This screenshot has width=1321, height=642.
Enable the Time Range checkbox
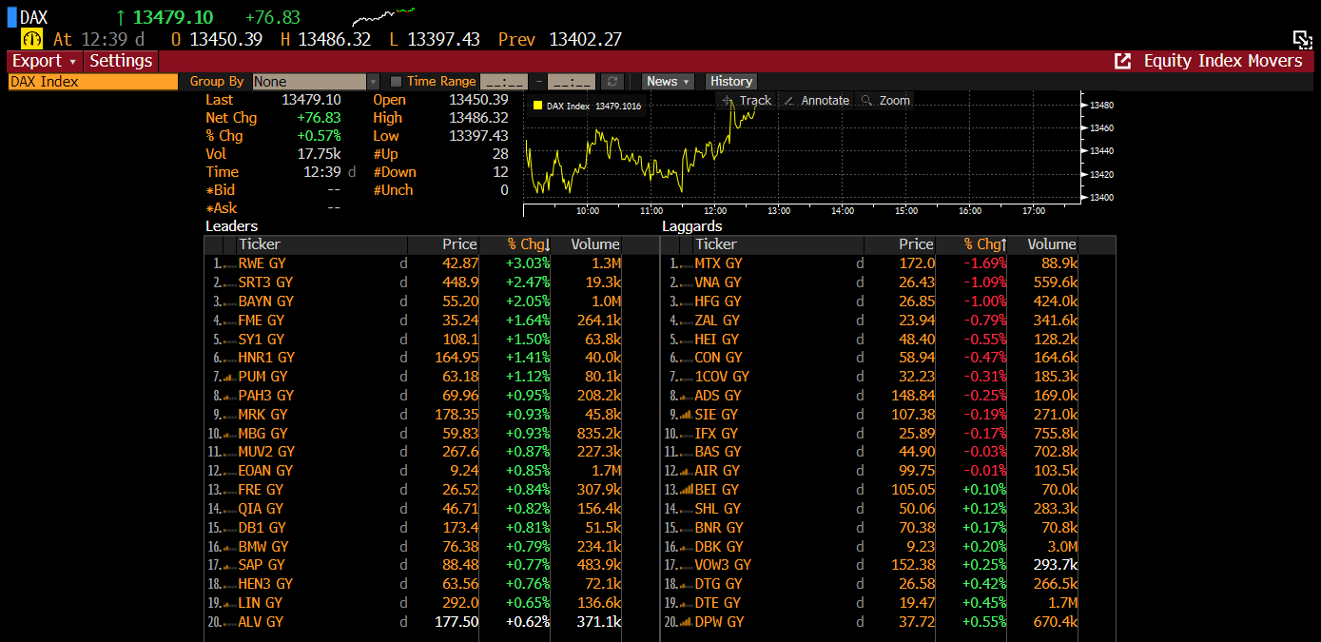tap(397, 82)
